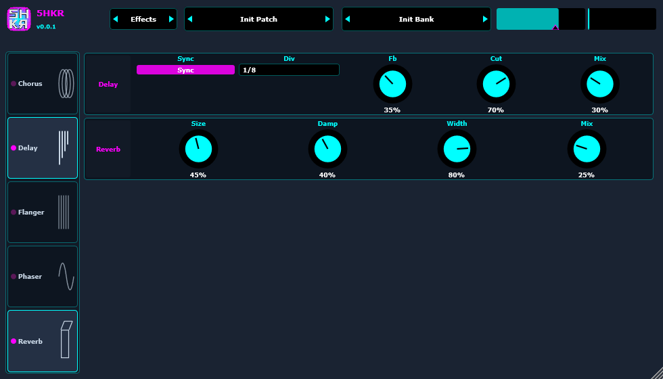The image size is (663, 379).
Task: Open the Init Patch name selector
Action: 258,19
